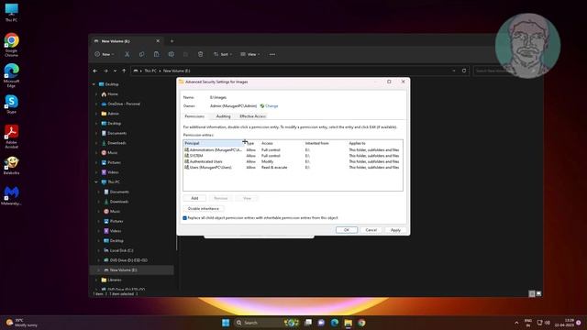Viewport: 587px width, 330px height.
Task: Open the View dropdown in Explorer toolbar
Action: (250, 54)
